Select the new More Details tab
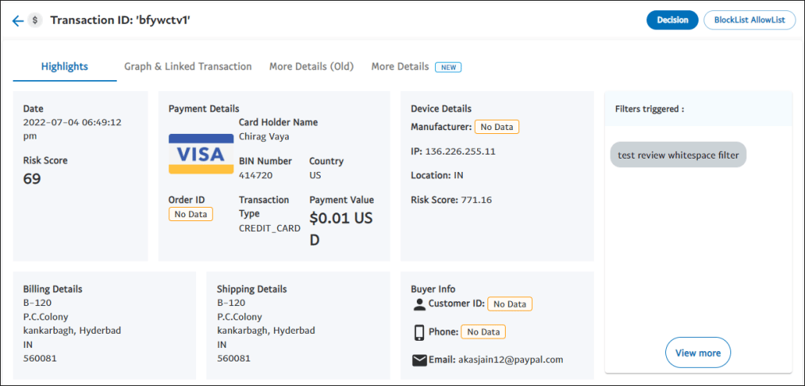The width and height of the screenshot is (805, 386). 400,67
